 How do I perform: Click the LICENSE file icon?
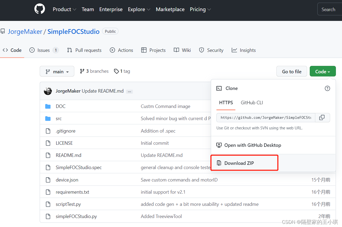[x=48, y=143]
